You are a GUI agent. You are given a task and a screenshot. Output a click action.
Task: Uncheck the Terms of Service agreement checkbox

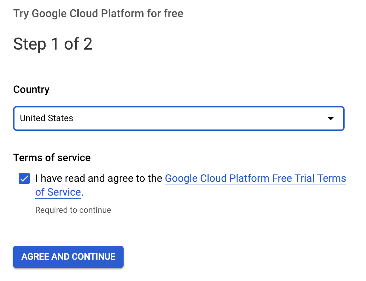24,178
